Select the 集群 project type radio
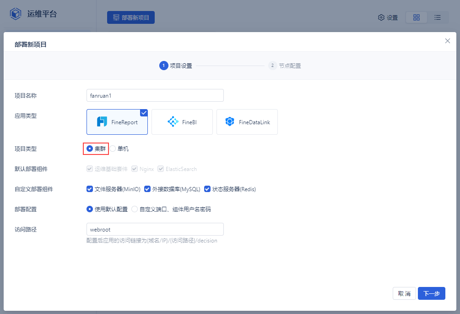460x314 pixels. (x=90, y=149)
